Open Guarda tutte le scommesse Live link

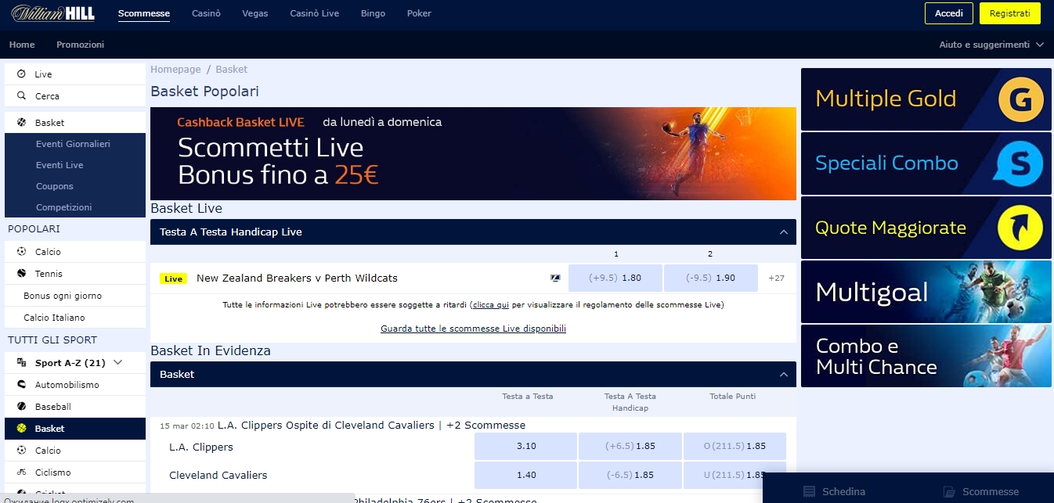click(x=473, y=329)
